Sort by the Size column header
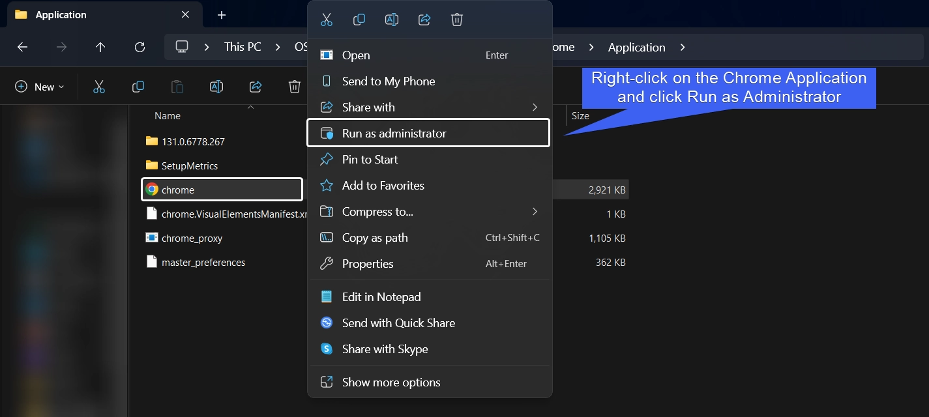The height and width of the screenshot is (417, 929). (580, 116)
